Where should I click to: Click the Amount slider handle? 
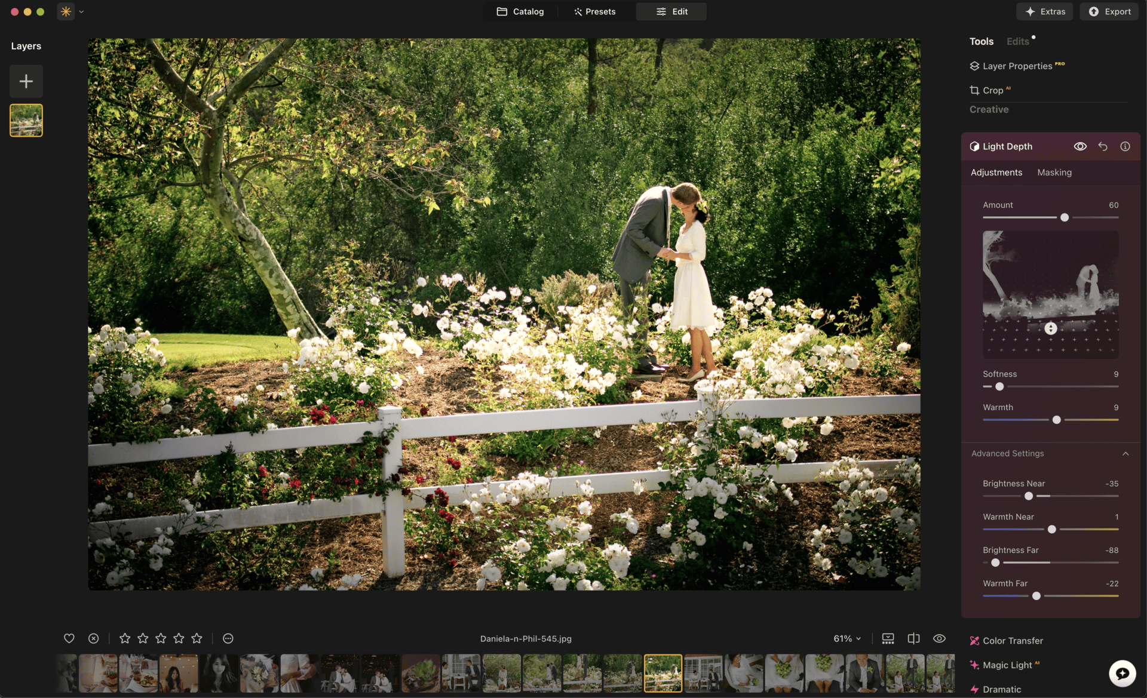1065,217
